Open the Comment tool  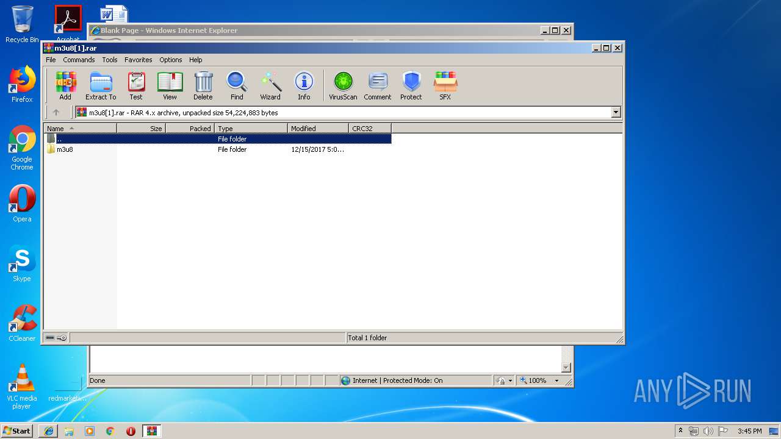[x=378, y=85]
